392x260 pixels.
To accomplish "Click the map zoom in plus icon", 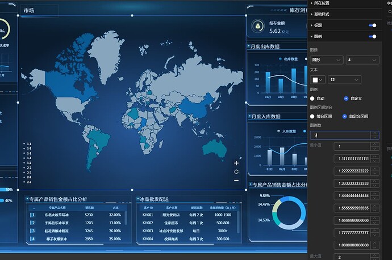I will (x=236, y=163).
